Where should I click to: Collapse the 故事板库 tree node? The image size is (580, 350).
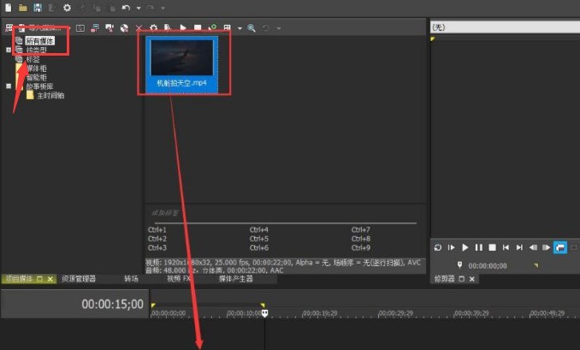pos(9,86)
